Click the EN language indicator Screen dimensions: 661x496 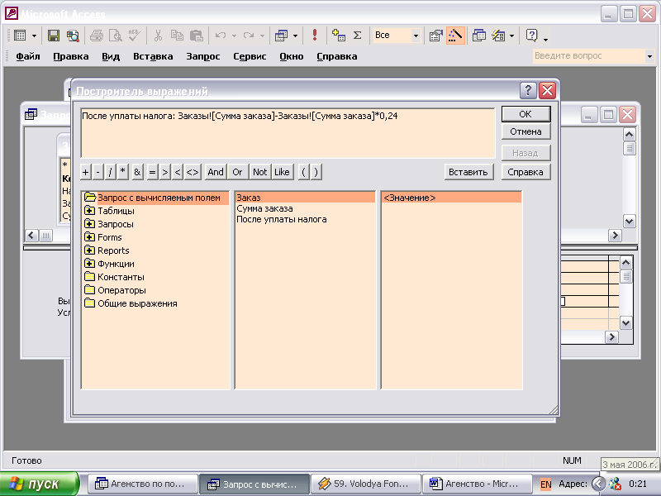coord(545,484)
